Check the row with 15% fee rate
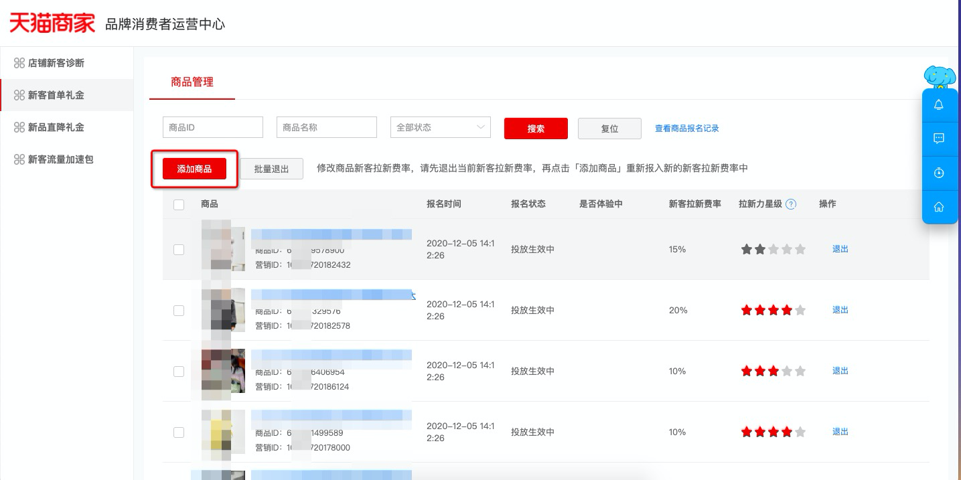Viewport: 961px width, 480px height. [x=179, y=250]
